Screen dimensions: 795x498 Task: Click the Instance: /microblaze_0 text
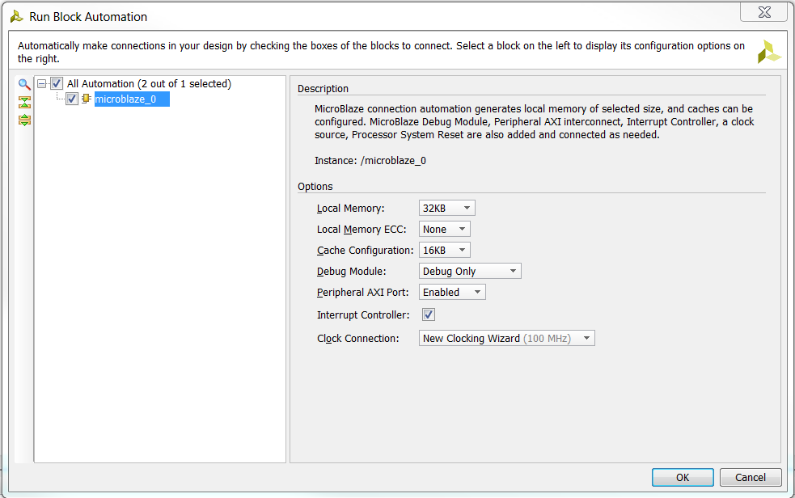(370, 161)
